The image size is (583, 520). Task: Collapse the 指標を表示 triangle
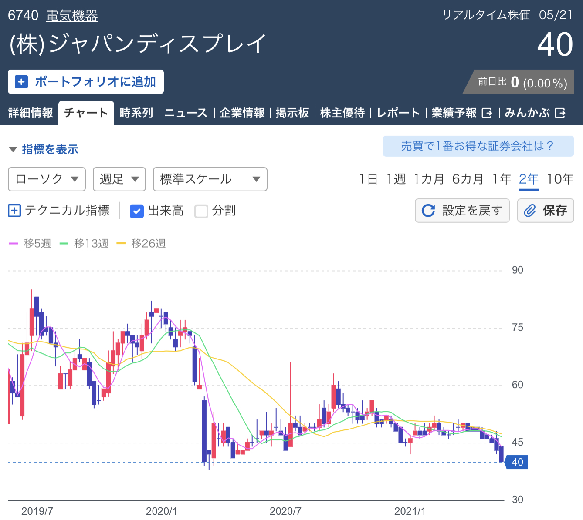click(x=13, y=150)
